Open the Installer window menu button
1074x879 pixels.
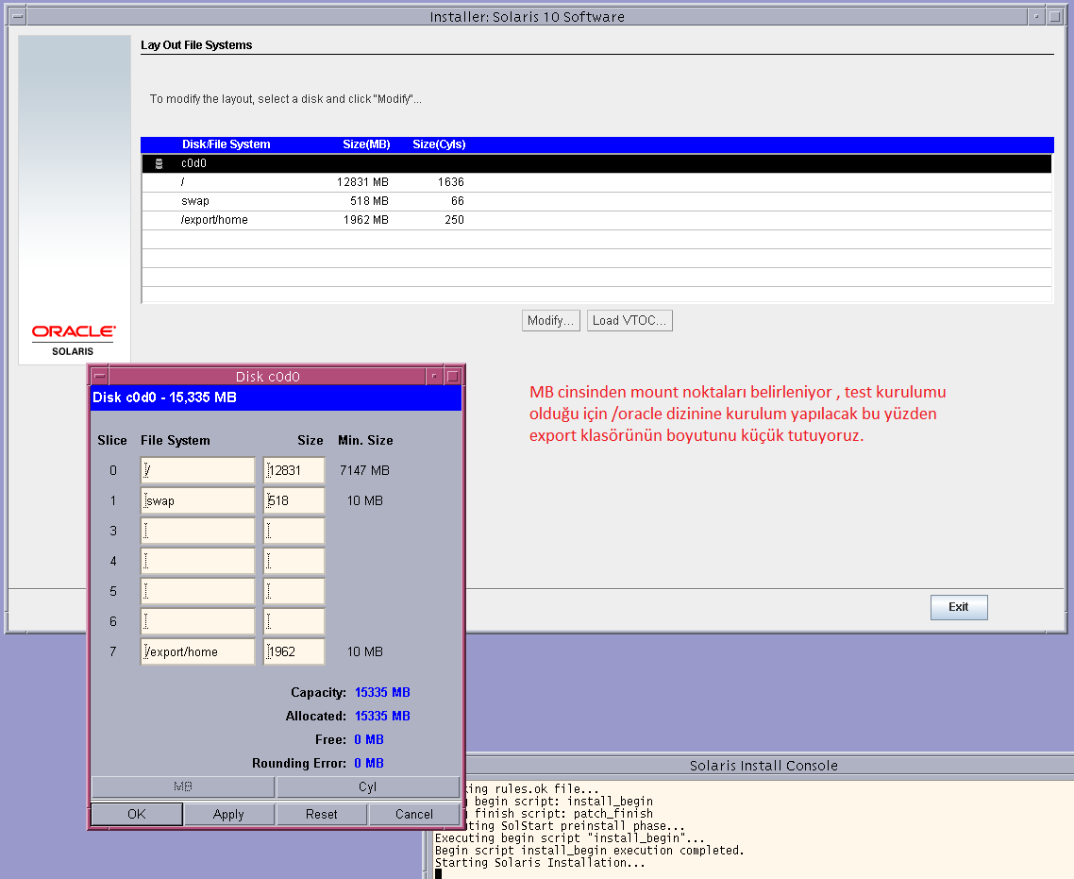coord(16,16)
